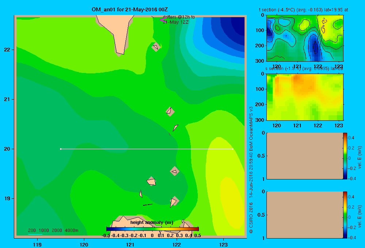Select the 'height anomaly (m)' label
The image size is (365, 248).
pyautogui.click(x=152, y=222)
